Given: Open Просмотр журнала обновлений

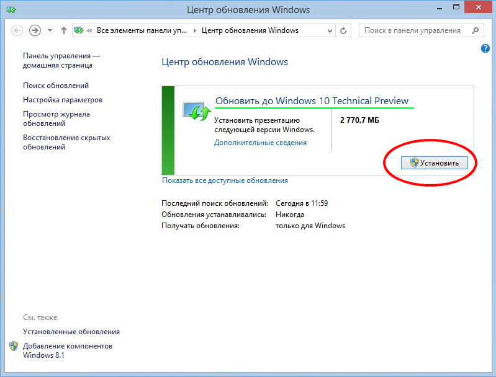Looking at the screenshot, I should tap(56, 119).
